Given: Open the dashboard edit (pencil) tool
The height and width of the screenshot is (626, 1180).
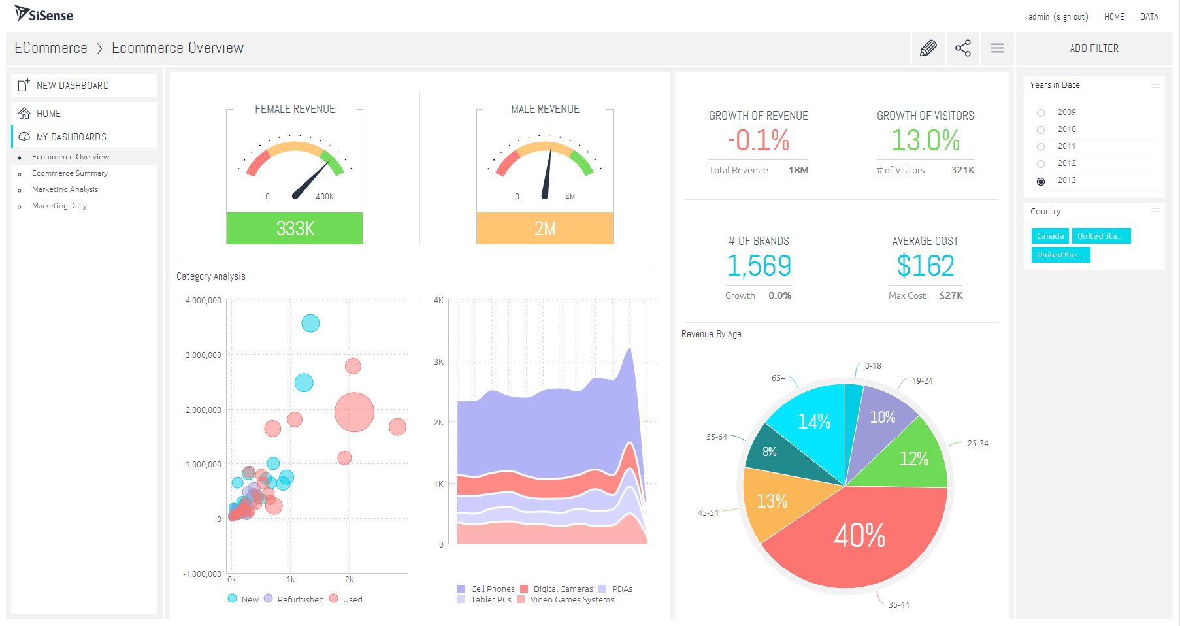Looking at the screenshot, I should pos(928,48).
